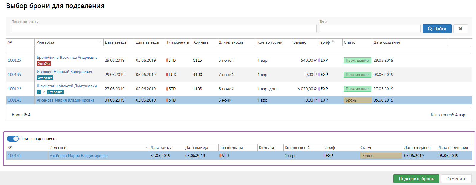Sort the top table by Баланс column
The image size is (476, 185).
click(x=300, y=42)
